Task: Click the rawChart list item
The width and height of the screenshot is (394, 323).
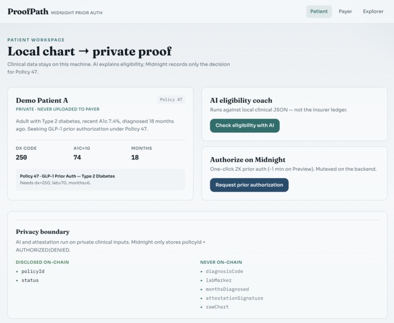Action: point(217,307)
